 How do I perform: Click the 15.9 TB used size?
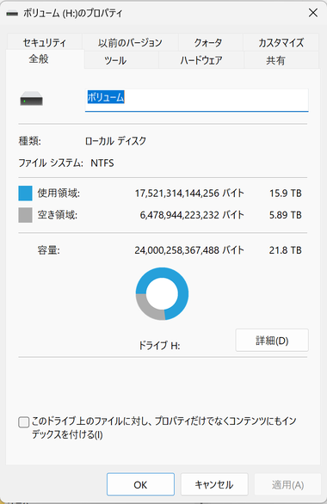[x=286, y=194]
